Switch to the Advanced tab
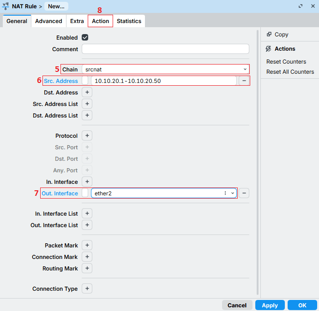319x311 pixels. (48, 21)
